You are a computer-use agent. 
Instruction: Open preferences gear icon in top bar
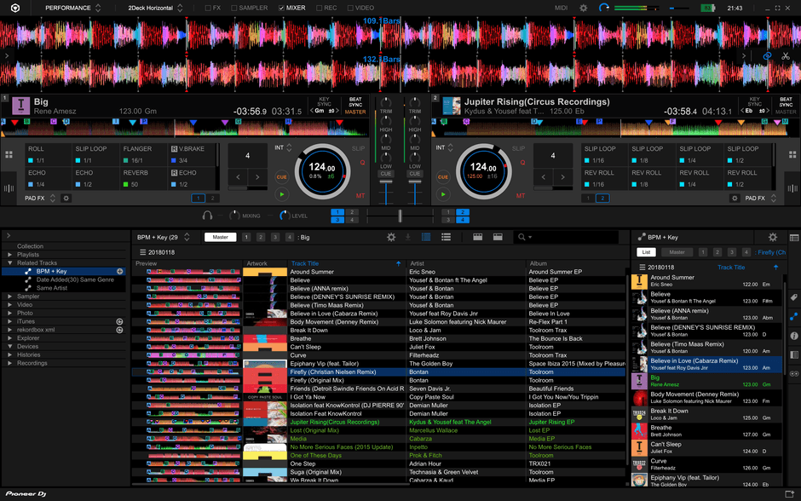pyautogui.click(x=584, y=8)
